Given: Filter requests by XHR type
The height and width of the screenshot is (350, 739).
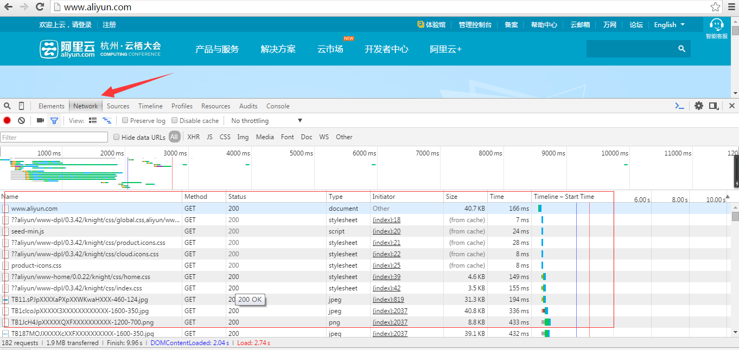Looking at the screenshot, I should pyautogui.click(x=193, y=137).
